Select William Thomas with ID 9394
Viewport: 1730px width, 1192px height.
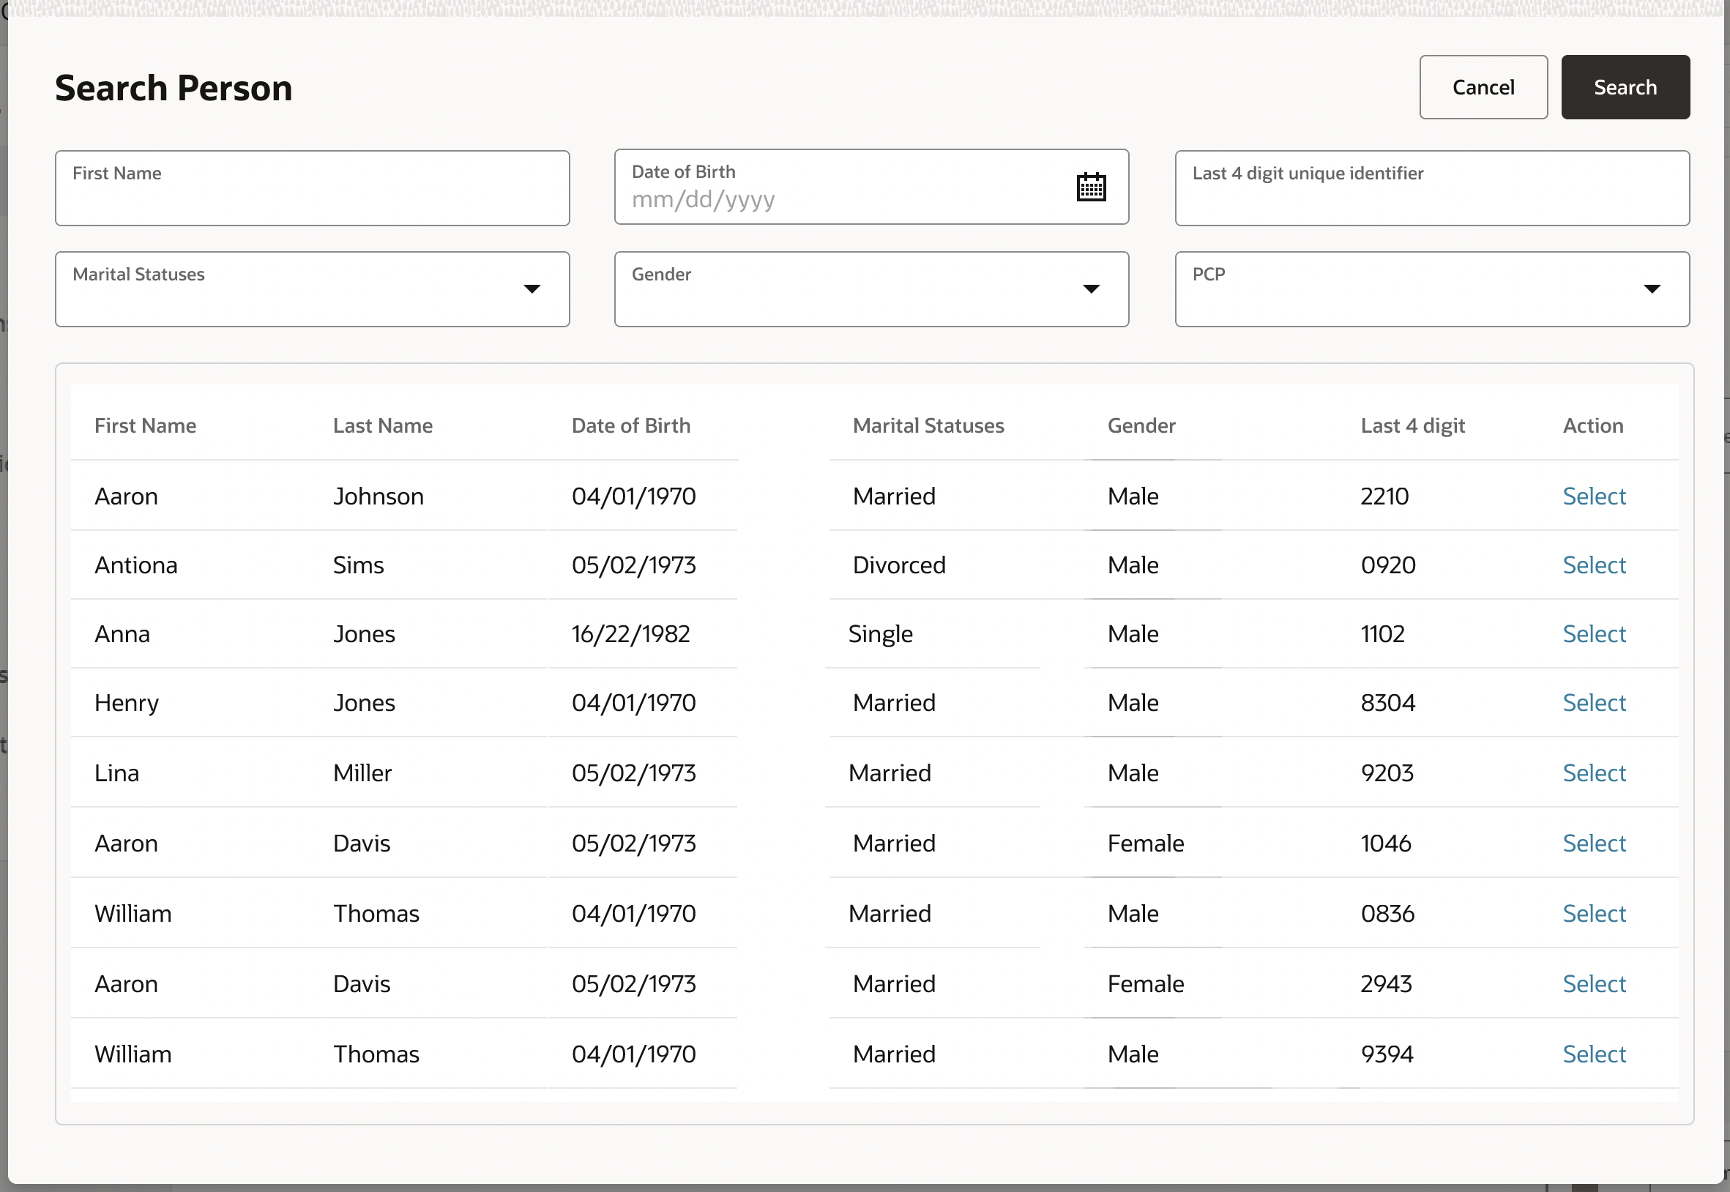point(1593,1054)
